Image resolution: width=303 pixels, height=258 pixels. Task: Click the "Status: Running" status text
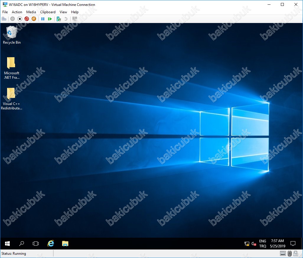coord(14,254)
